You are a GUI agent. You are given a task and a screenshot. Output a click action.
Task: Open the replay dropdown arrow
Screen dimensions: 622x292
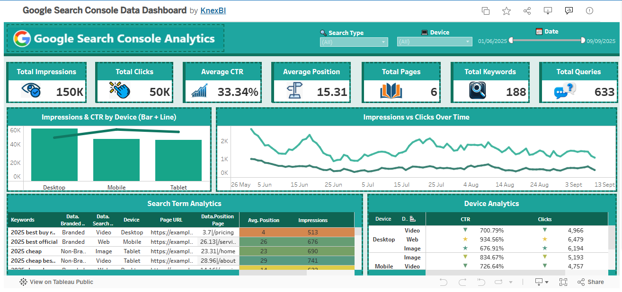[x=510, y=283]
